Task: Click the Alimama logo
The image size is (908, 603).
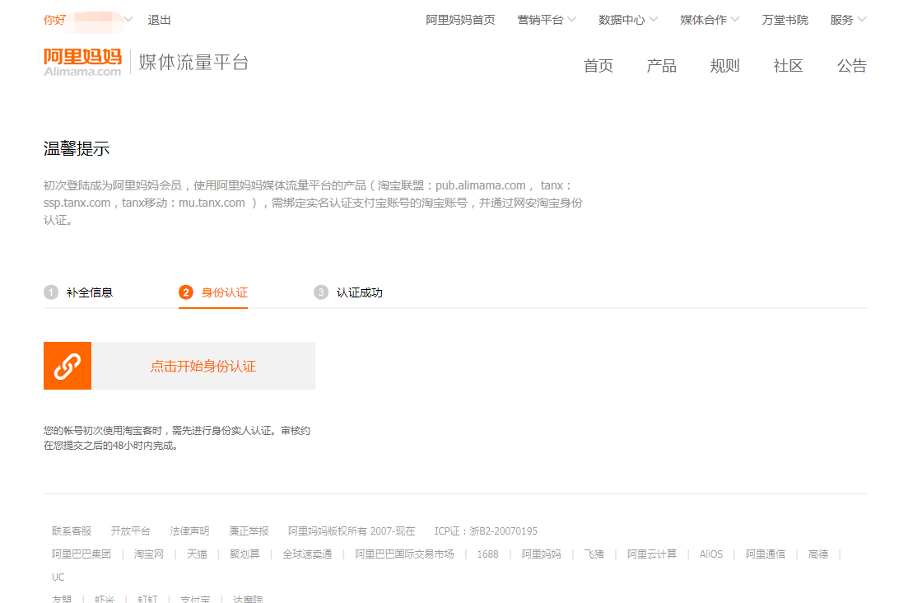Action: click(x=82, y=62)
